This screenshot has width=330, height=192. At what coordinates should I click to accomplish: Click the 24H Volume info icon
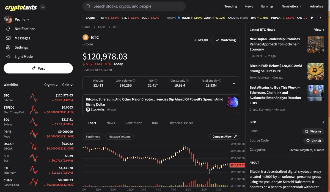[134, 81]
